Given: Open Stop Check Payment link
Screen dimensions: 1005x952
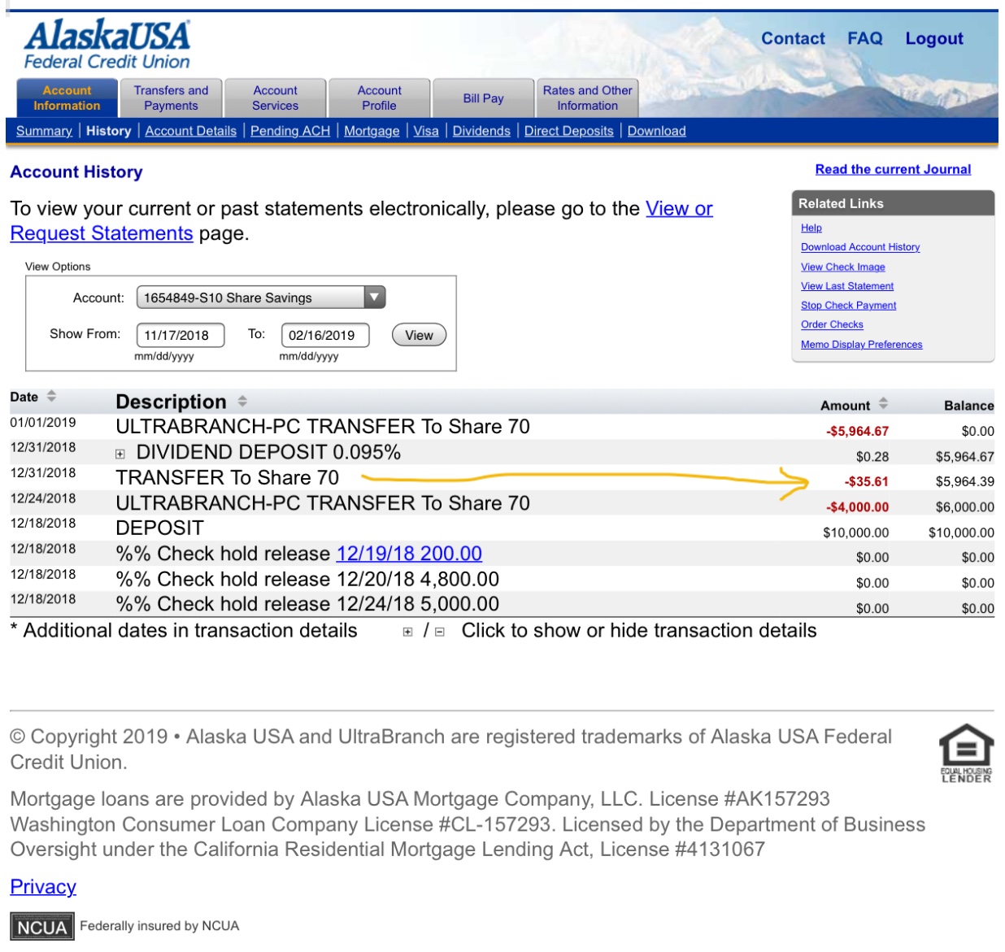Looking at the screenshot, I should tap(848, 306).
